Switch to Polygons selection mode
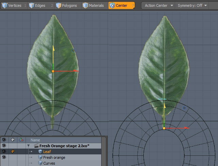This screenshot has height=166, width=218. [68, 5]
